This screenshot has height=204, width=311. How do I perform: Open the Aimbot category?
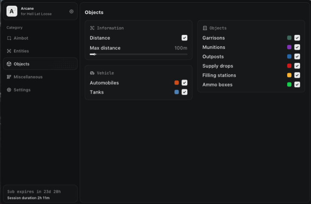(x=21, y=38)
